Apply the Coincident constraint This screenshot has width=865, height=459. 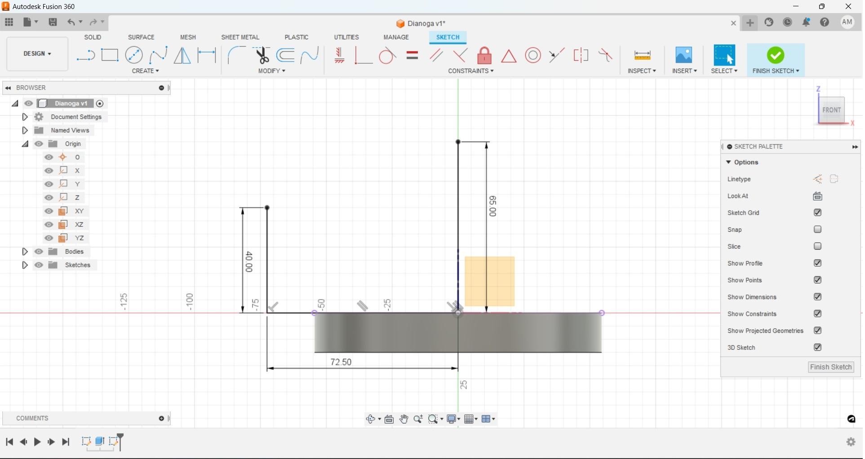[363, 55]
